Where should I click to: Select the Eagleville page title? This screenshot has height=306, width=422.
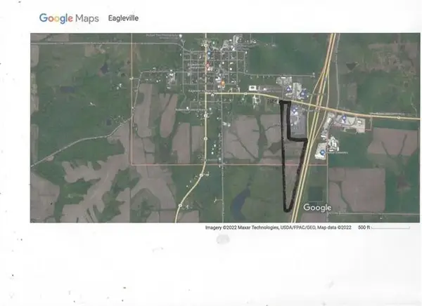[x=123, y=18]
